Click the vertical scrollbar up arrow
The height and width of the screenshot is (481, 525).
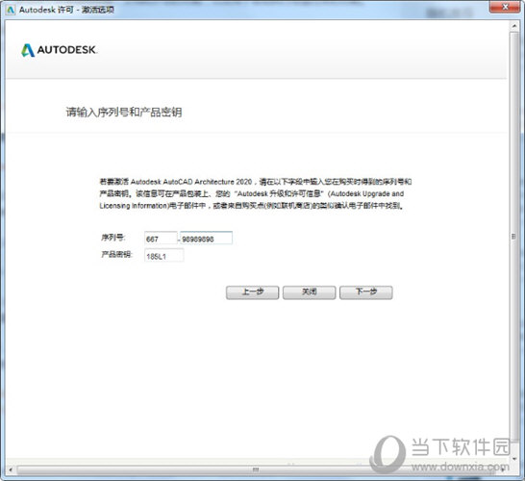click(514, 26)
